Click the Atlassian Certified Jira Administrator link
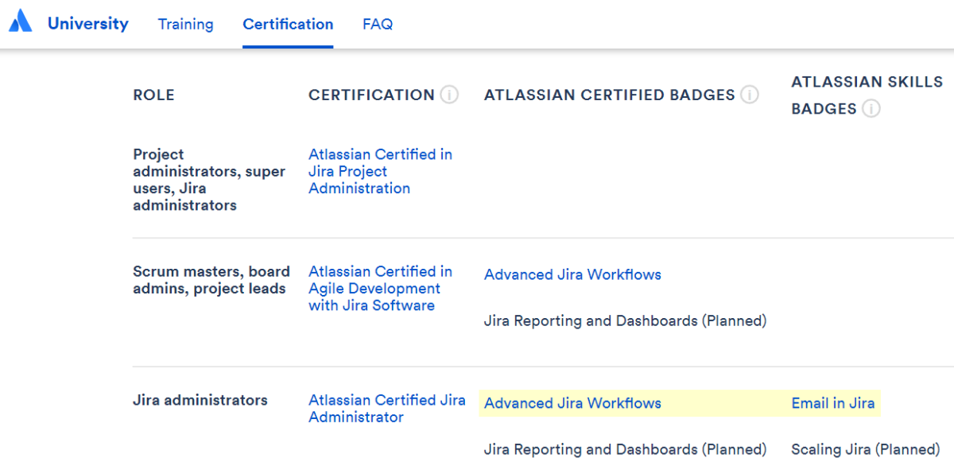 387,408
